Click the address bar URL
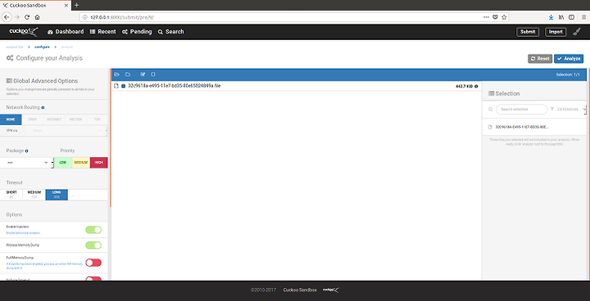 point(122,17)
